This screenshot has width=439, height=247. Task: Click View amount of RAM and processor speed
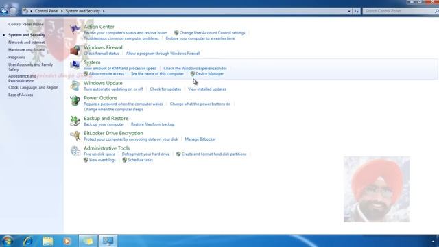click(120, 69)
